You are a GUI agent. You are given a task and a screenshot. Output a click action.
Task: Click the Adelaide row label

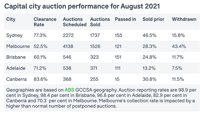coord(16,68)
